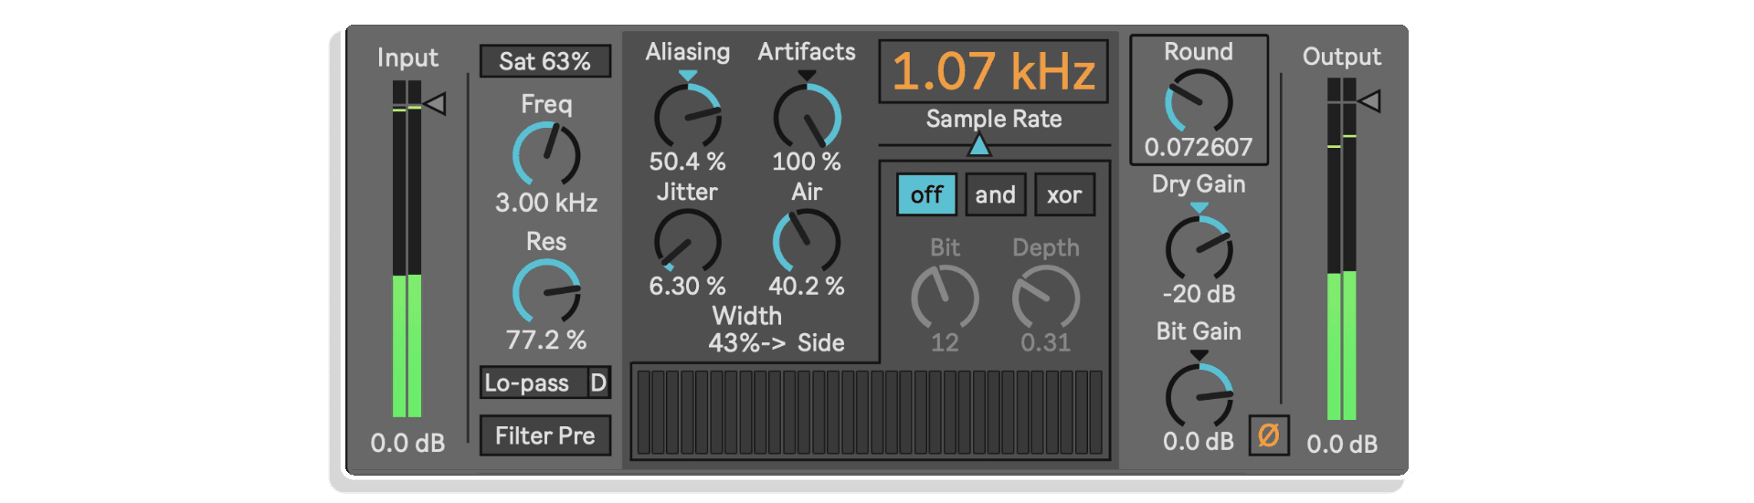The height and width of the screenshot is (503, 1754).
Task: Click the Freq filter knob
Action: click(546, 154)
